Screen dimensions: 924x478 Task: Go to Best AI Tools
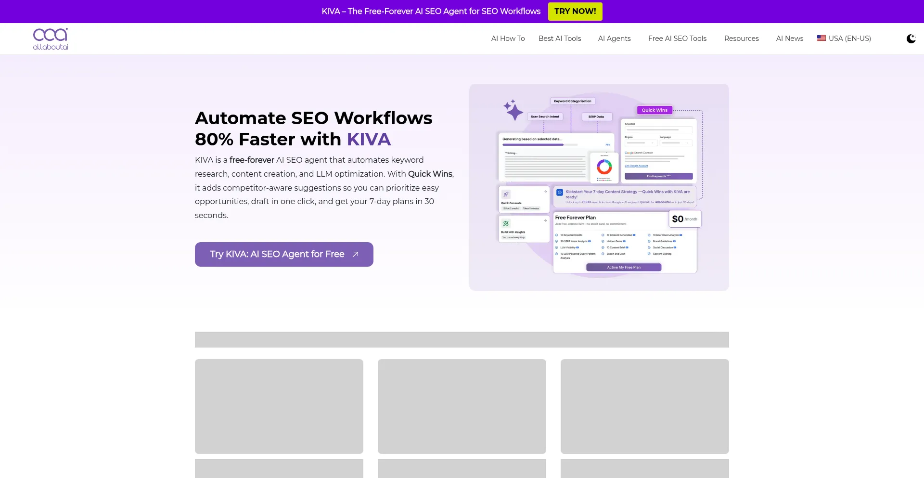click(x=560, y=39)
